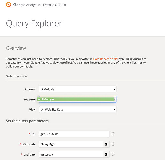This screenshot has width=165, height=160.
Task: Click the Query Explorer page title
Action: pyautogui.click(x=34, y=24)
